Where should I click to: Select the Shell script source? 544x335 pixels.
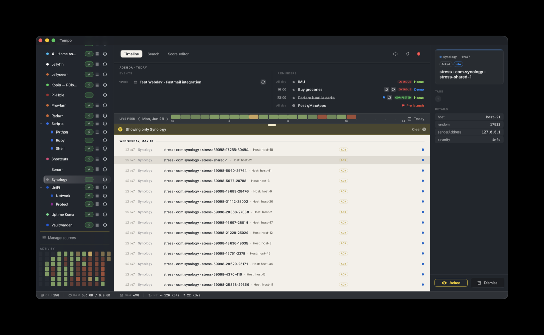(x=60, y=149)
